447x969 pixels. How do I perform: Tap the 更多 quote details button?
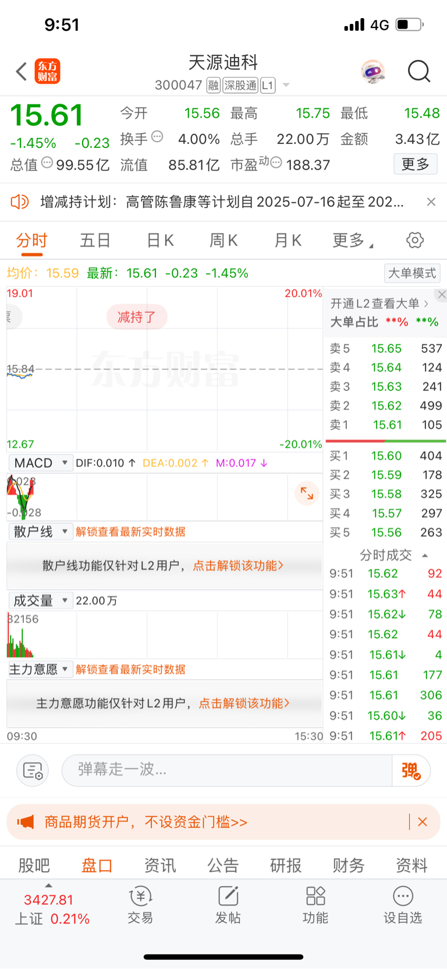[x=416, y=164]
